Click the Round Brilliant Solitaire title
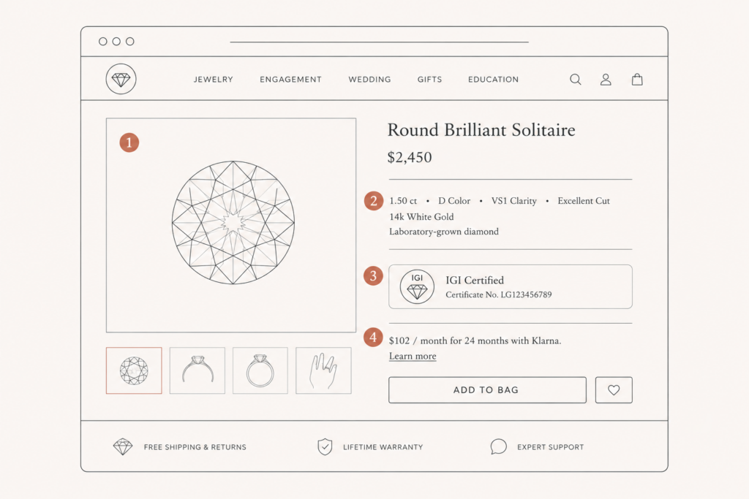This screenshot has height=499, width=749. click(481, 130)
